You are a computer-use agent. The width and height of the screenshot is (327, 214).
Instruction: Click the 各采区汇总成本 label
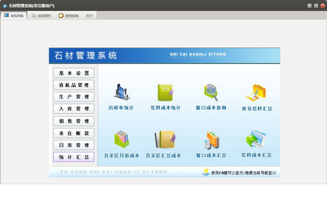coord(163,156)
